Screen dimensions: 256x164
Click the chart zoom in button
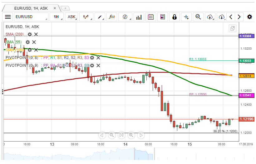pyautogui.click(x=131, y=135)
